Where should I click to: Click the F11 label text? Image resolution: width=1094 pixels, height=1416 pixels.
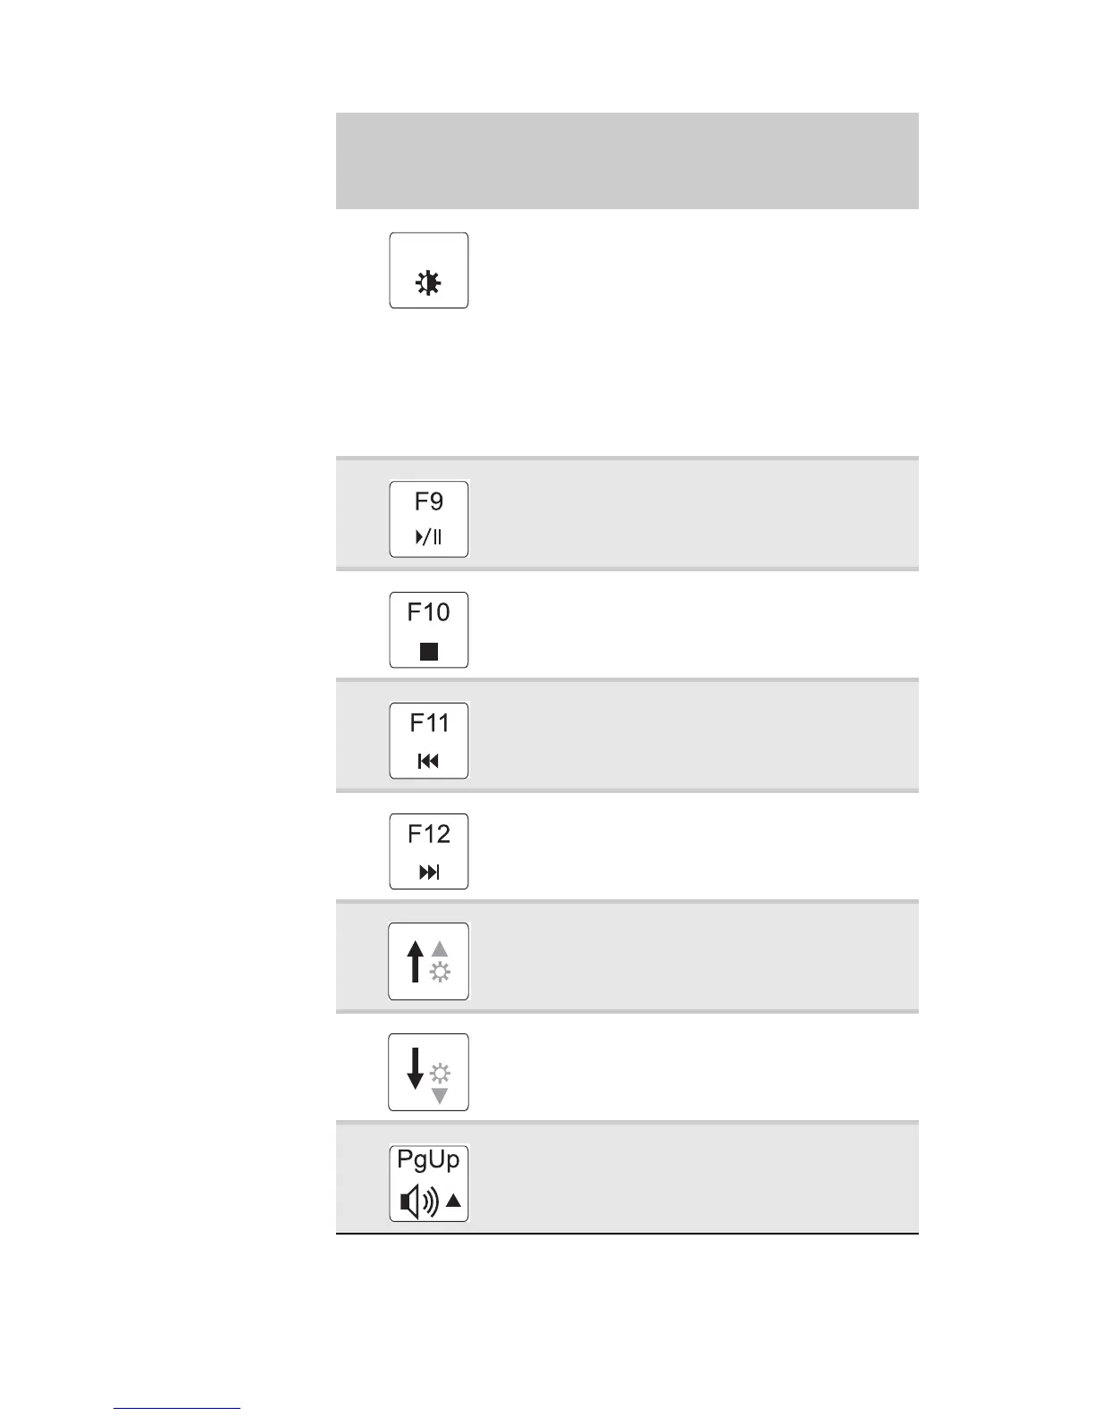429,723
